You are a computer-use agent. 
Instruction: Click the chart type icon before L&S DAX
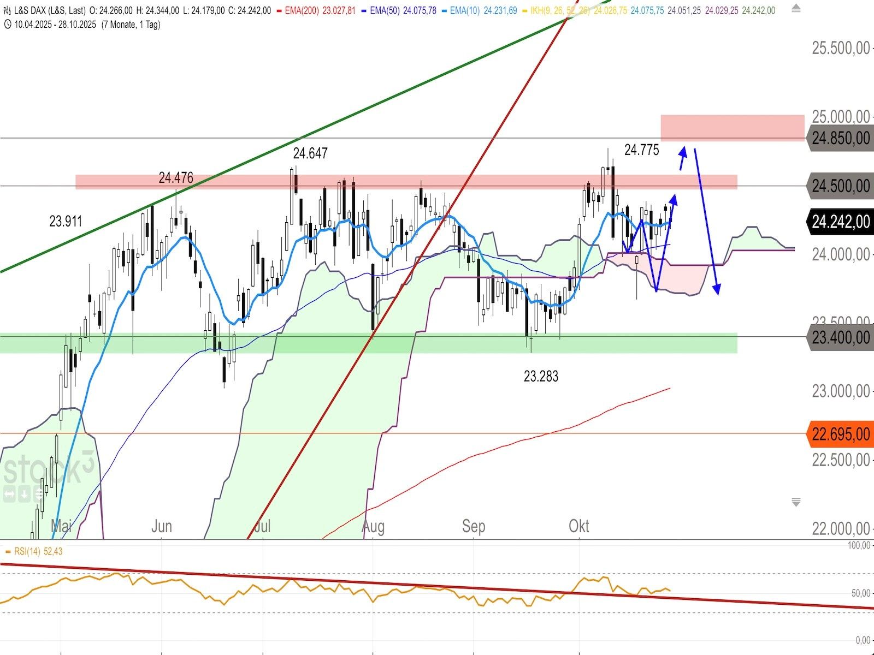click(x=8, y=11)
